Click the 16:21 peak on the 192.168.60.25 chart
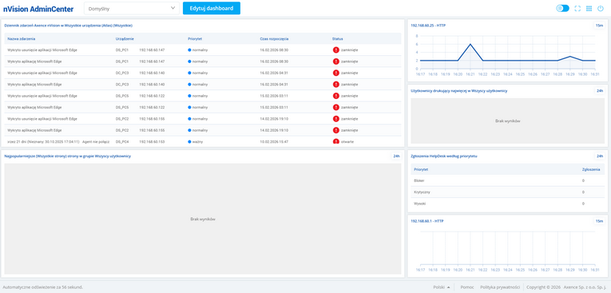The height and width of the screenshot is (293, 611). [x=470, y=44]
